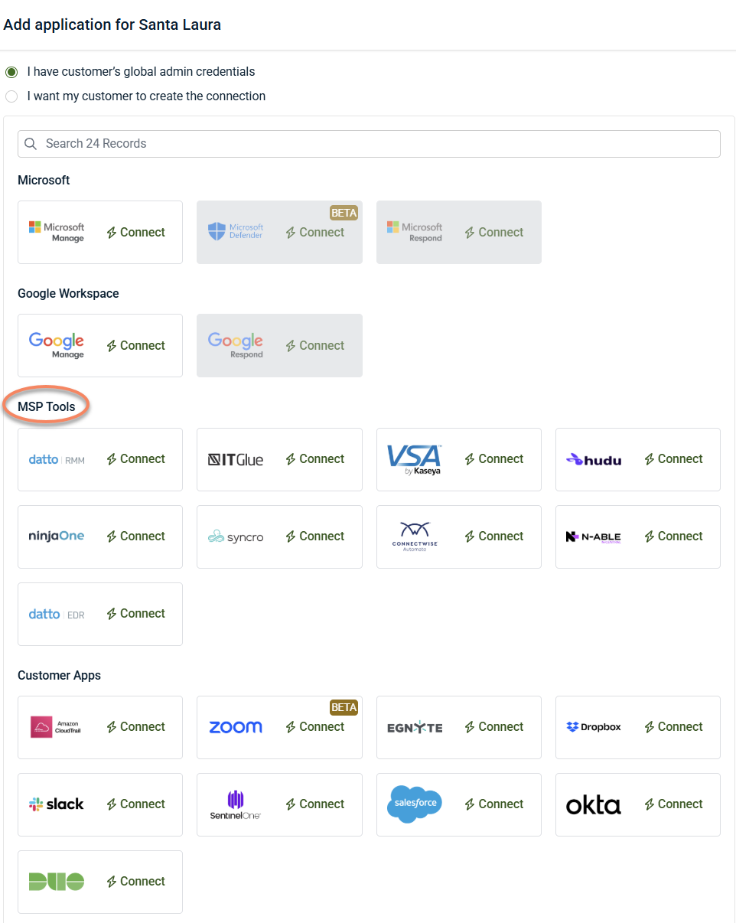Click the Kaseya VSA logo

tap(414, 459)
